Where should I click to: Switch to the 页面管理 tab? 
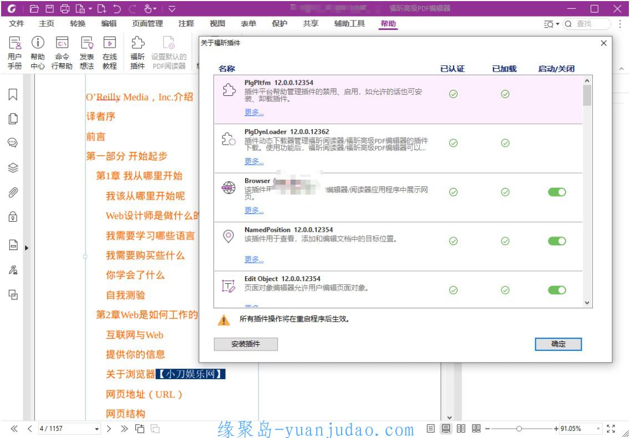[148, 24]
